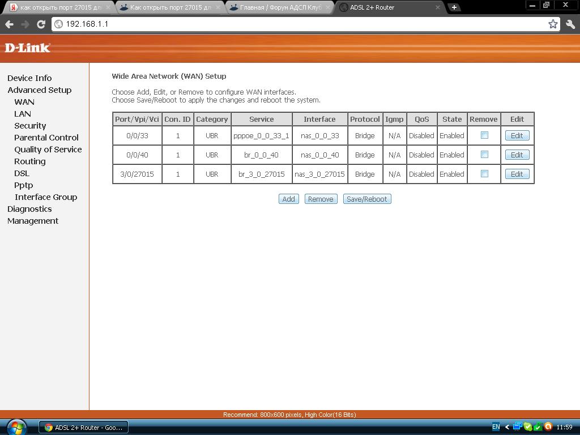
Task: Click the network monitors tray icon
Action: pos(517,427)
